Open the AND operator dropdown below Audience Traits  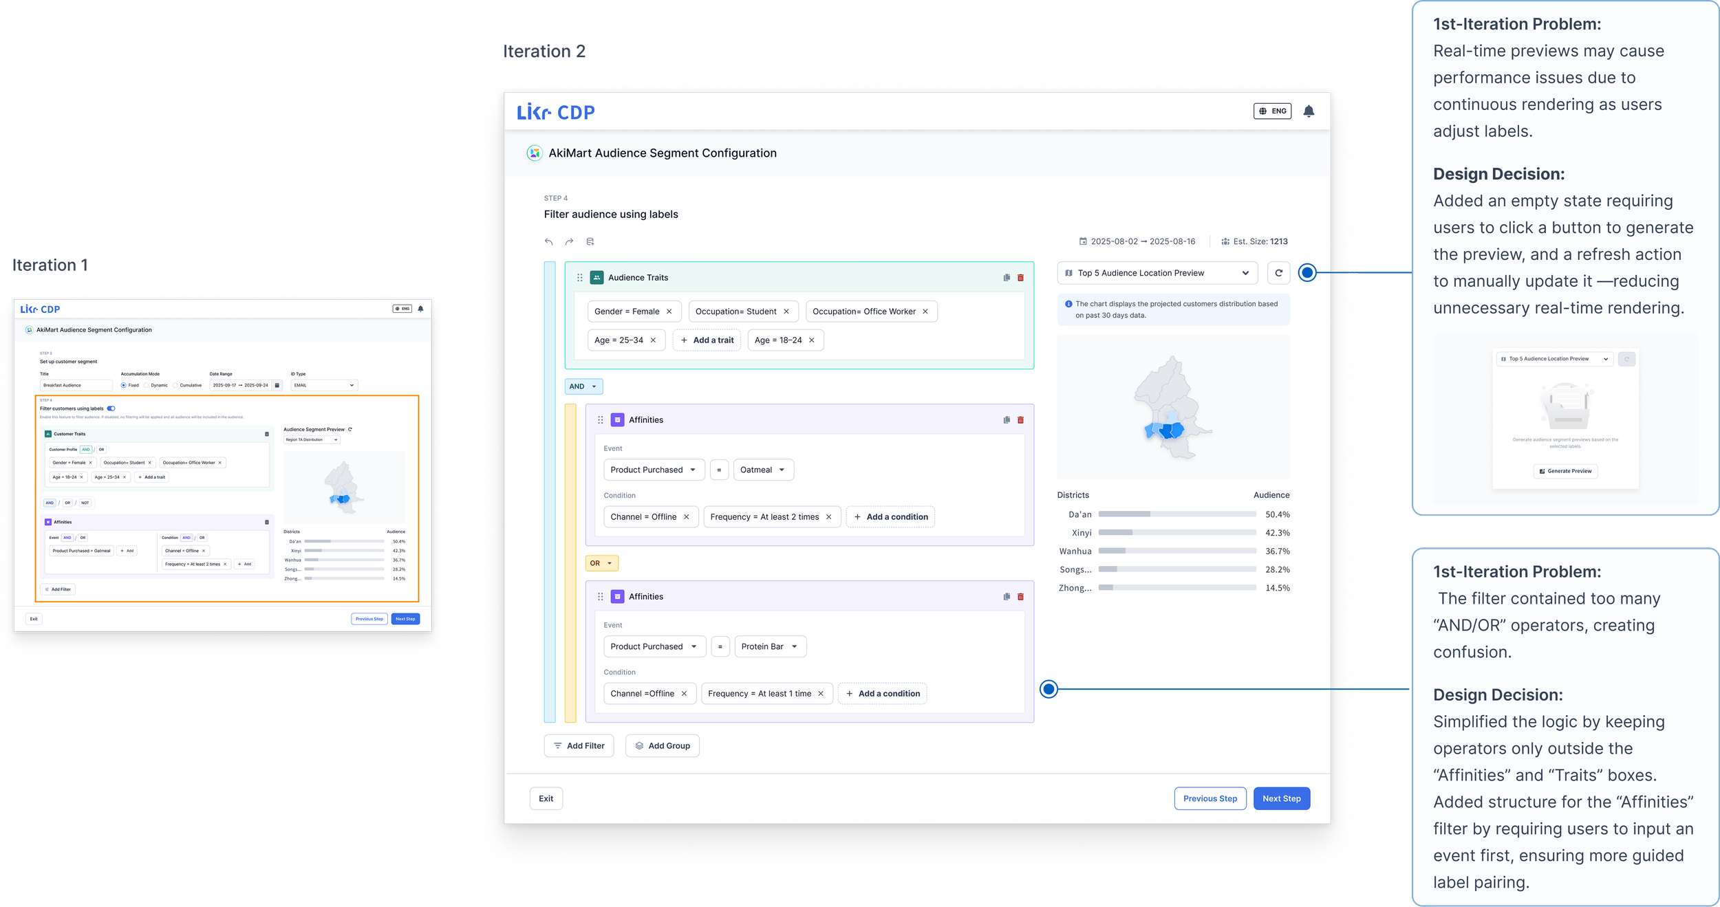(x=583, y=386)
